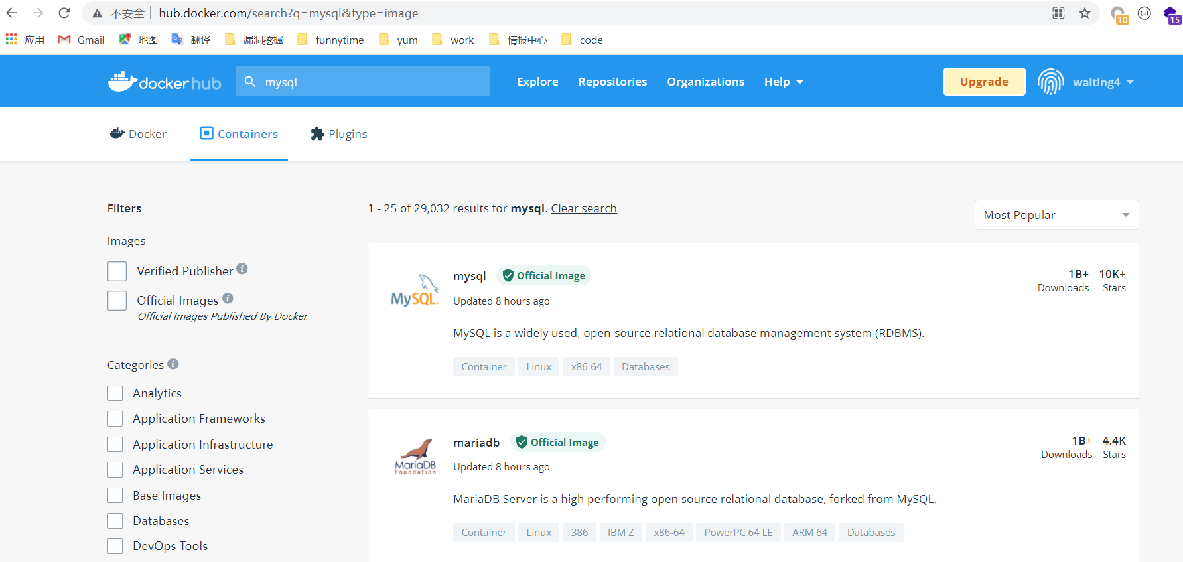
Task: Switch to the Plugins tab
Action: click(x=339, y=134)
